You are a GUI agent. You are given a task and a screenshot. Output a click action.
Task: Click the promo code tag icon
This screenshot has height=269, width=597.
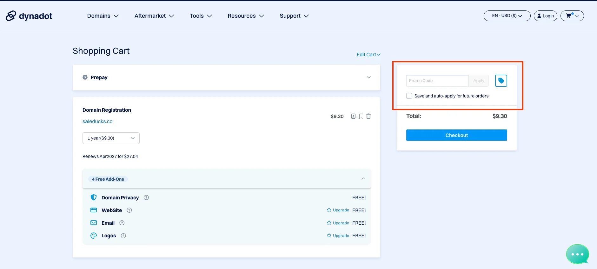[x=501, y=81]
